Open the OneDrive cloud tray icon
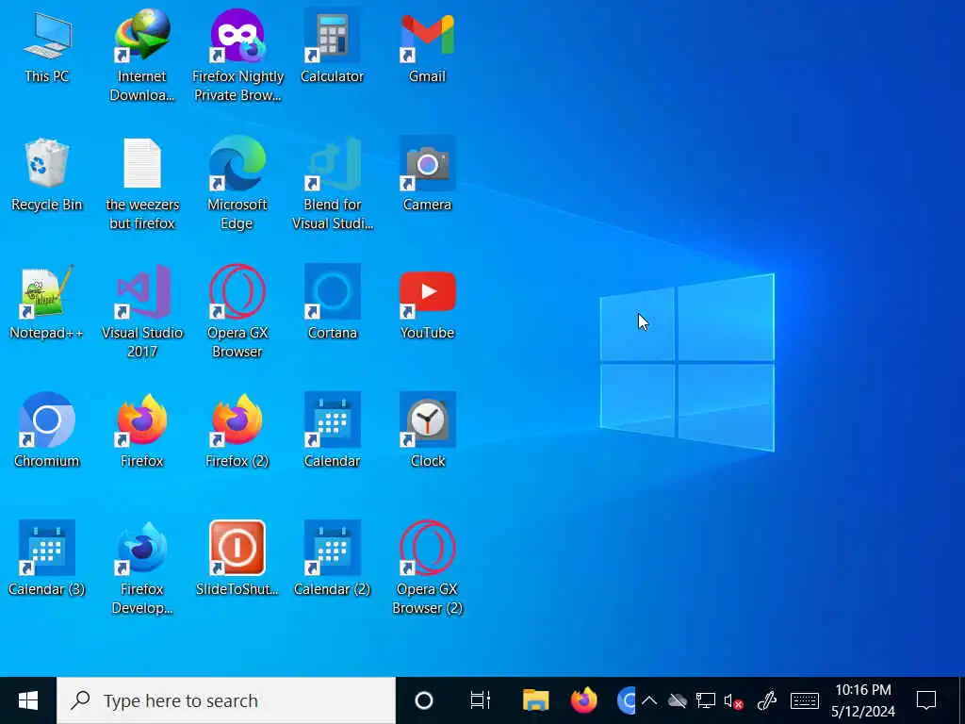The height and width of the screenshot is (724, 965). coord(677,700)
